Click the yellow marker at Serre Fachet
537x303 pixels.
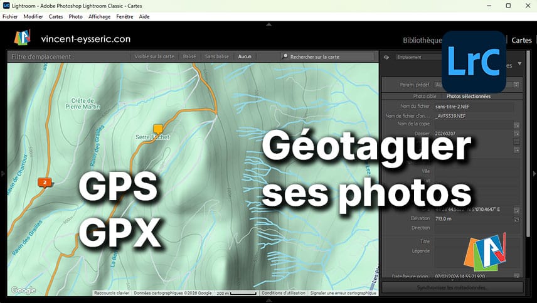point(158,129)
